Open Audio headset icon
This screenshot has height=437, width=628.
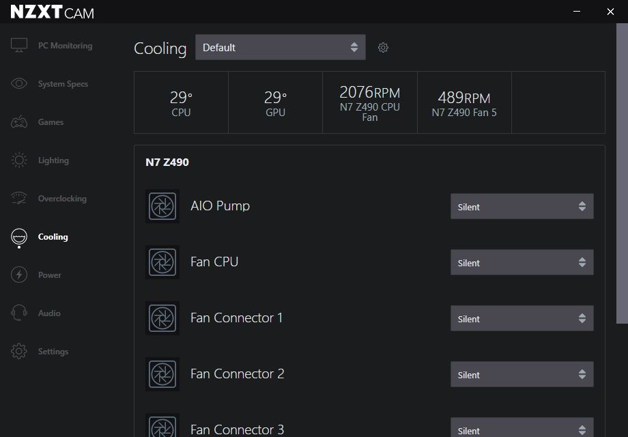tap(19, 313)
